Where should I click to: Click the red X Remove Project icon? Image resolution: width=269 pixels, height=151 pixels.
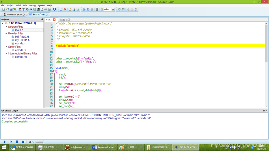65,10
